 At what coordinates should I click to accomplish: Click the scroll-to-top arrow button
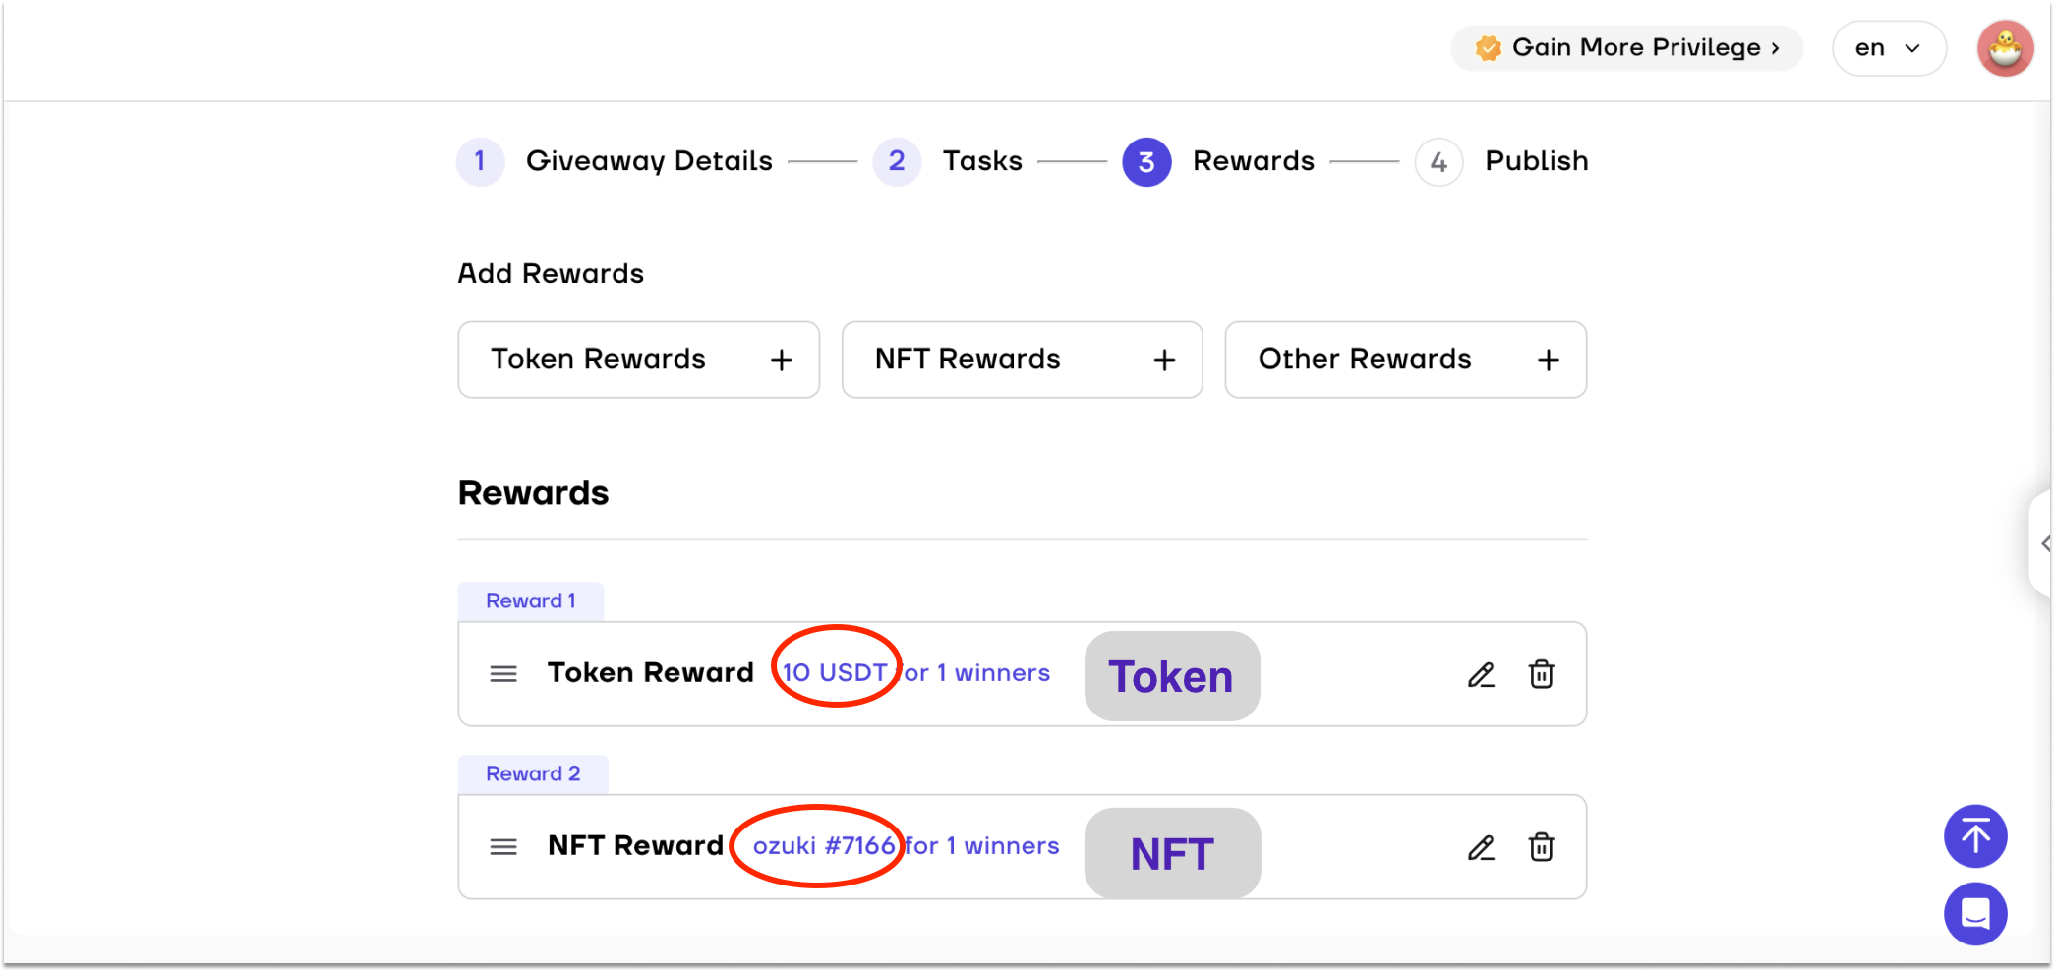tap(1975, 836)
